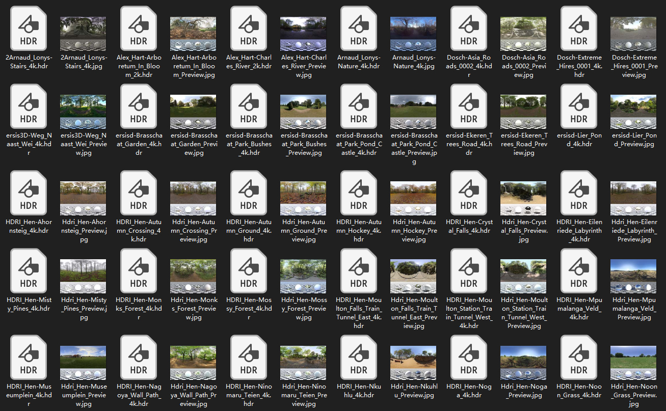Screen dimensions: 666x411
Task: Select HDRI_Hen-Monks_Forest_4k.hdr file icon
Action: point(139,271)
